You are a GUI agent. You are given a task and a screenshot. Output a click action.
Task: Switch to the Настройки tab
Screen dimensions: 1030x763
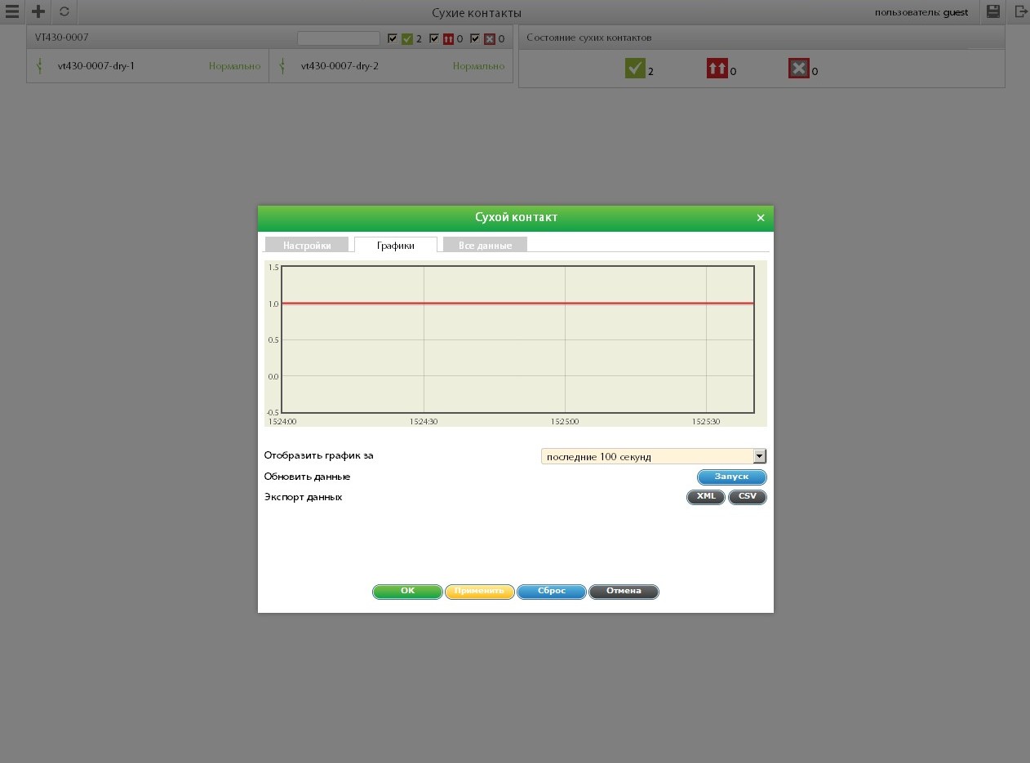coord(307,245)
